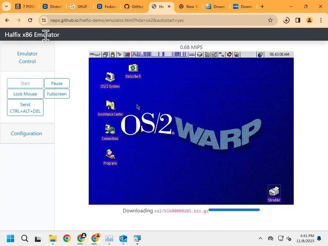328x246 pixels.
Task: Open the Chrome three-dot menu
Action: pyautogui.click(x=321, y=20)
